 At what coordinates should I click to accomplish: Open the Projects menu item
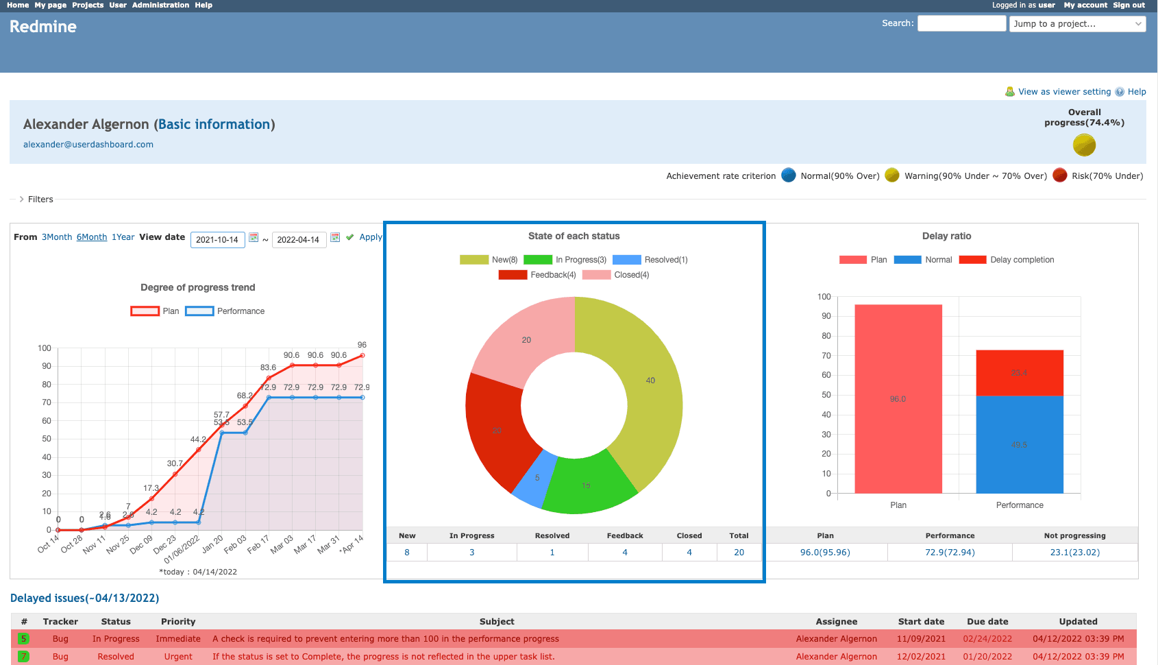[x=88, y=5]
